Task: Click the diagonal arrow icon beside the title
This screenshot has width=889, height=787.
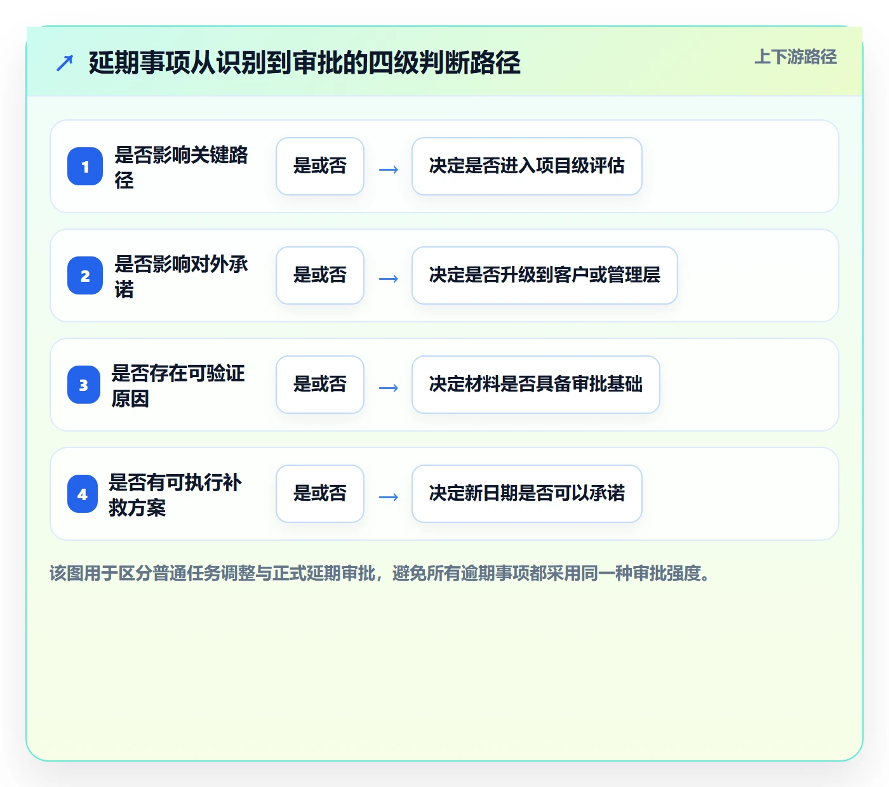Action: [x=65, y=63]
